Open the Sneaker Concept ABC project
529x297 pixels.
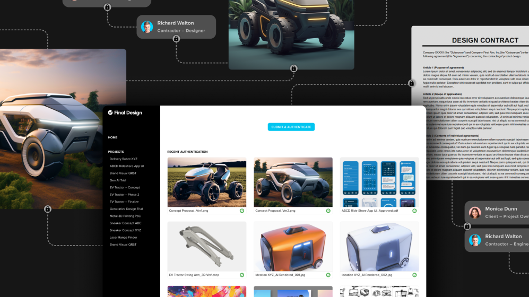pyautogui.click(x=126, y=223)
